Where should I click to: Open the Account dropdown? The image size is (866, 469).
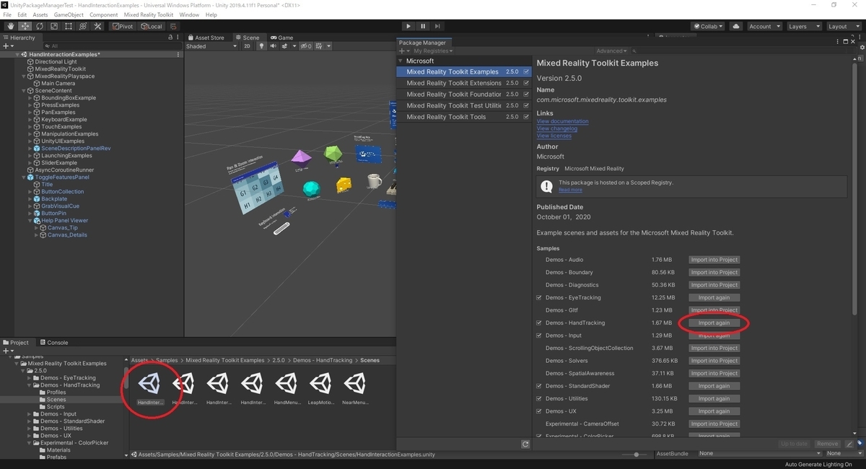pos(764,26)
